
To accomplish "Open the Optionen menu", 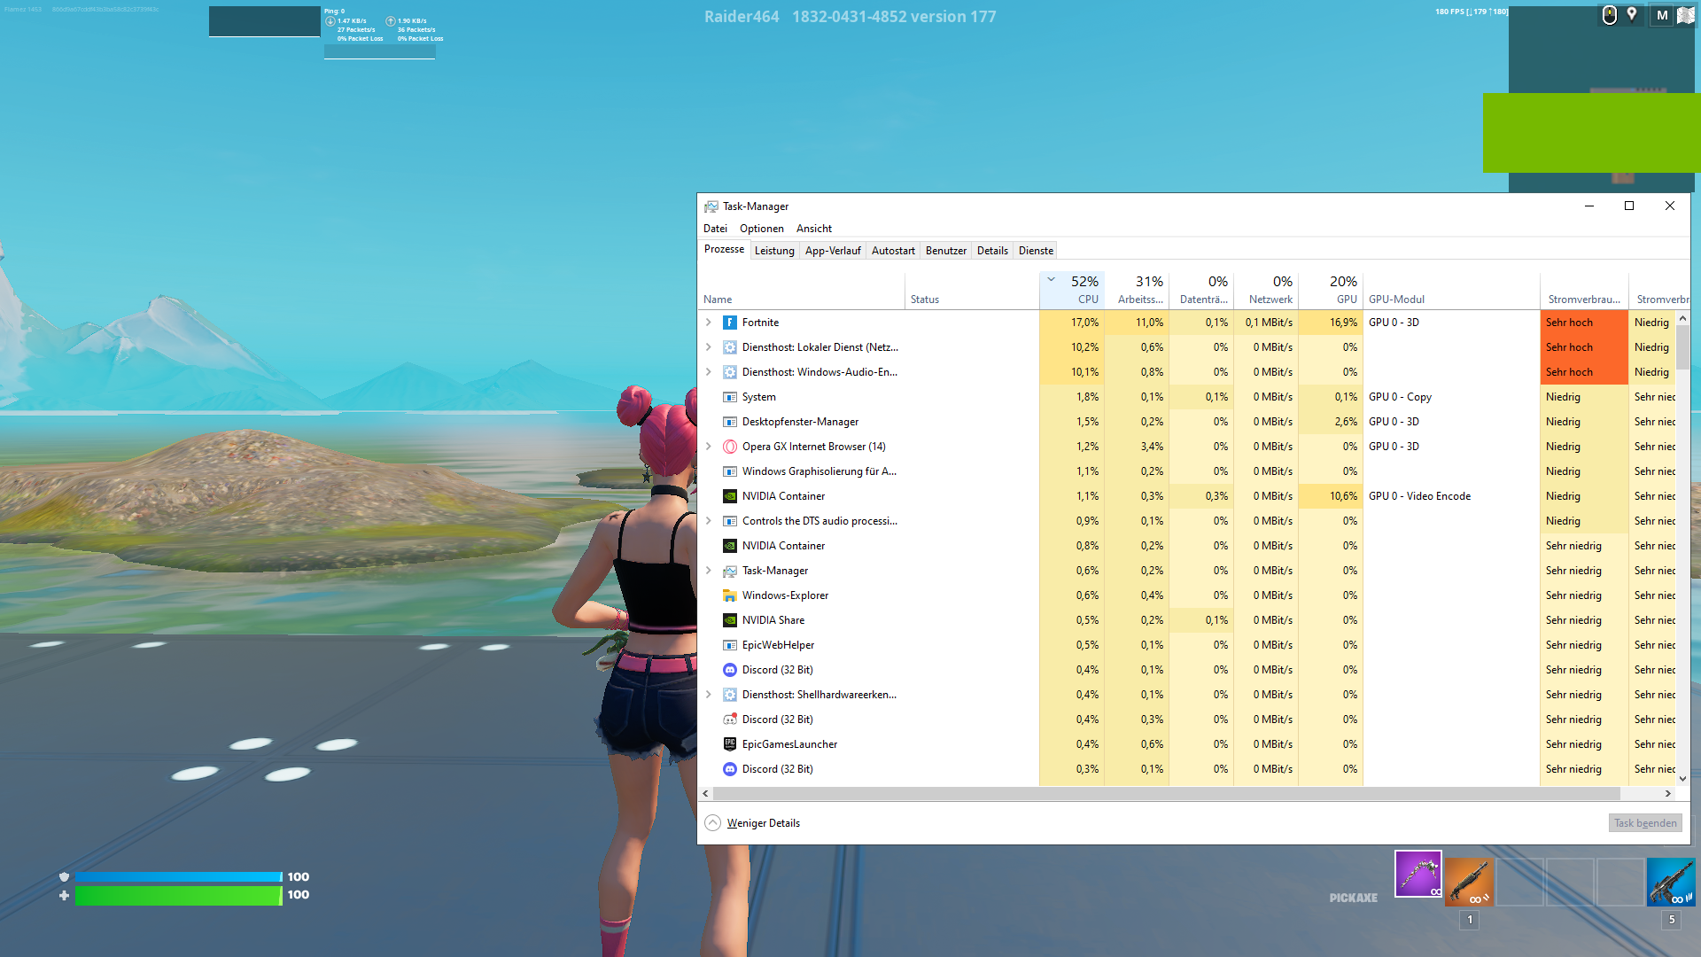I will [761, 229].
